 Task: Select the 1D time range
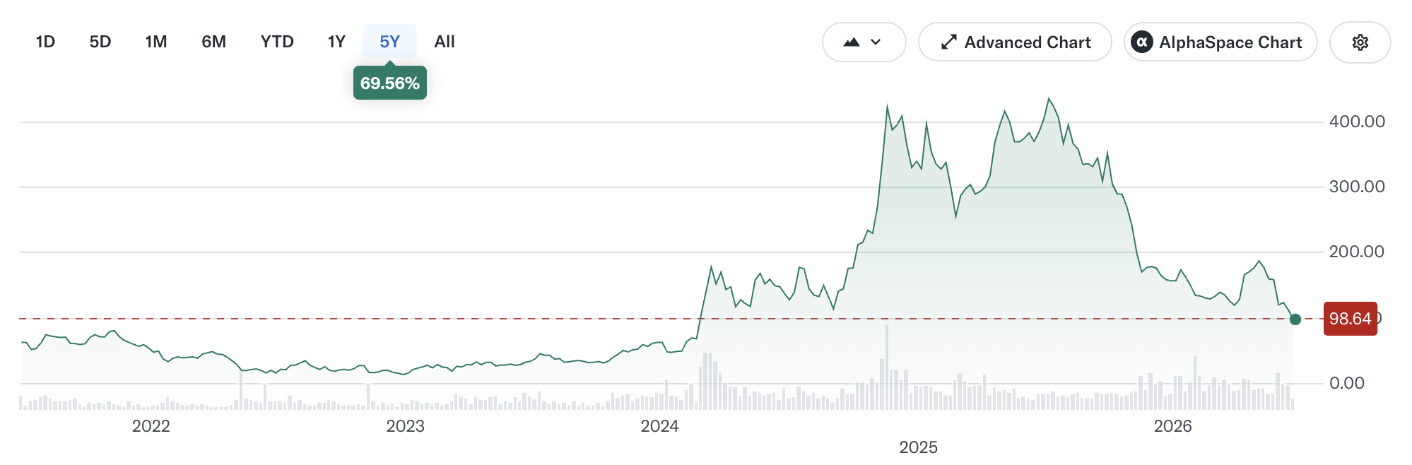[x=45, y=42]
